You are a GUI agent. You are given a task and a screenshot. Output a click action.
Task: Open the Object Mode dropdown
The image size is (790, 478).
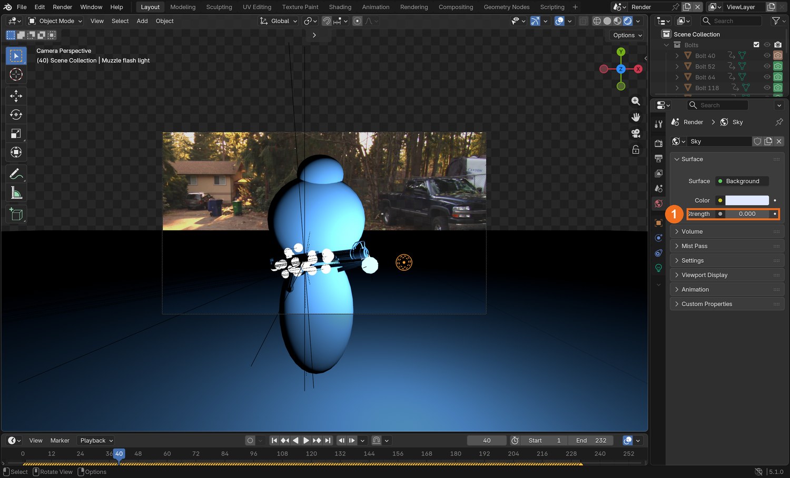coord(55,21)
